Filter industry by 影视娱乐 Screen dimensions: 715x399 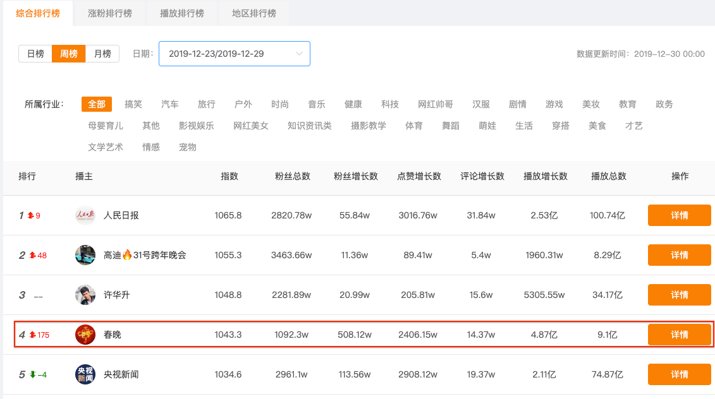(x=197, y=126)
